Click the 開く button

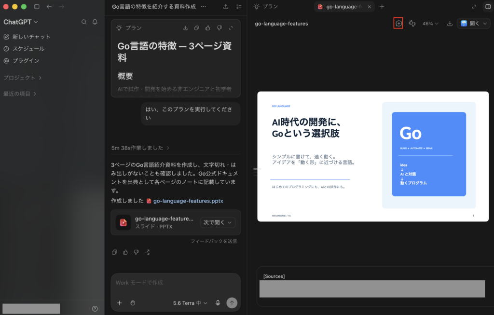click(x=470, y=24)
